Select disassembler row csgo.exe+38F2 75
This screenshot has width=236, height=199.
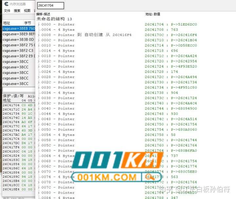click(19, 45)
